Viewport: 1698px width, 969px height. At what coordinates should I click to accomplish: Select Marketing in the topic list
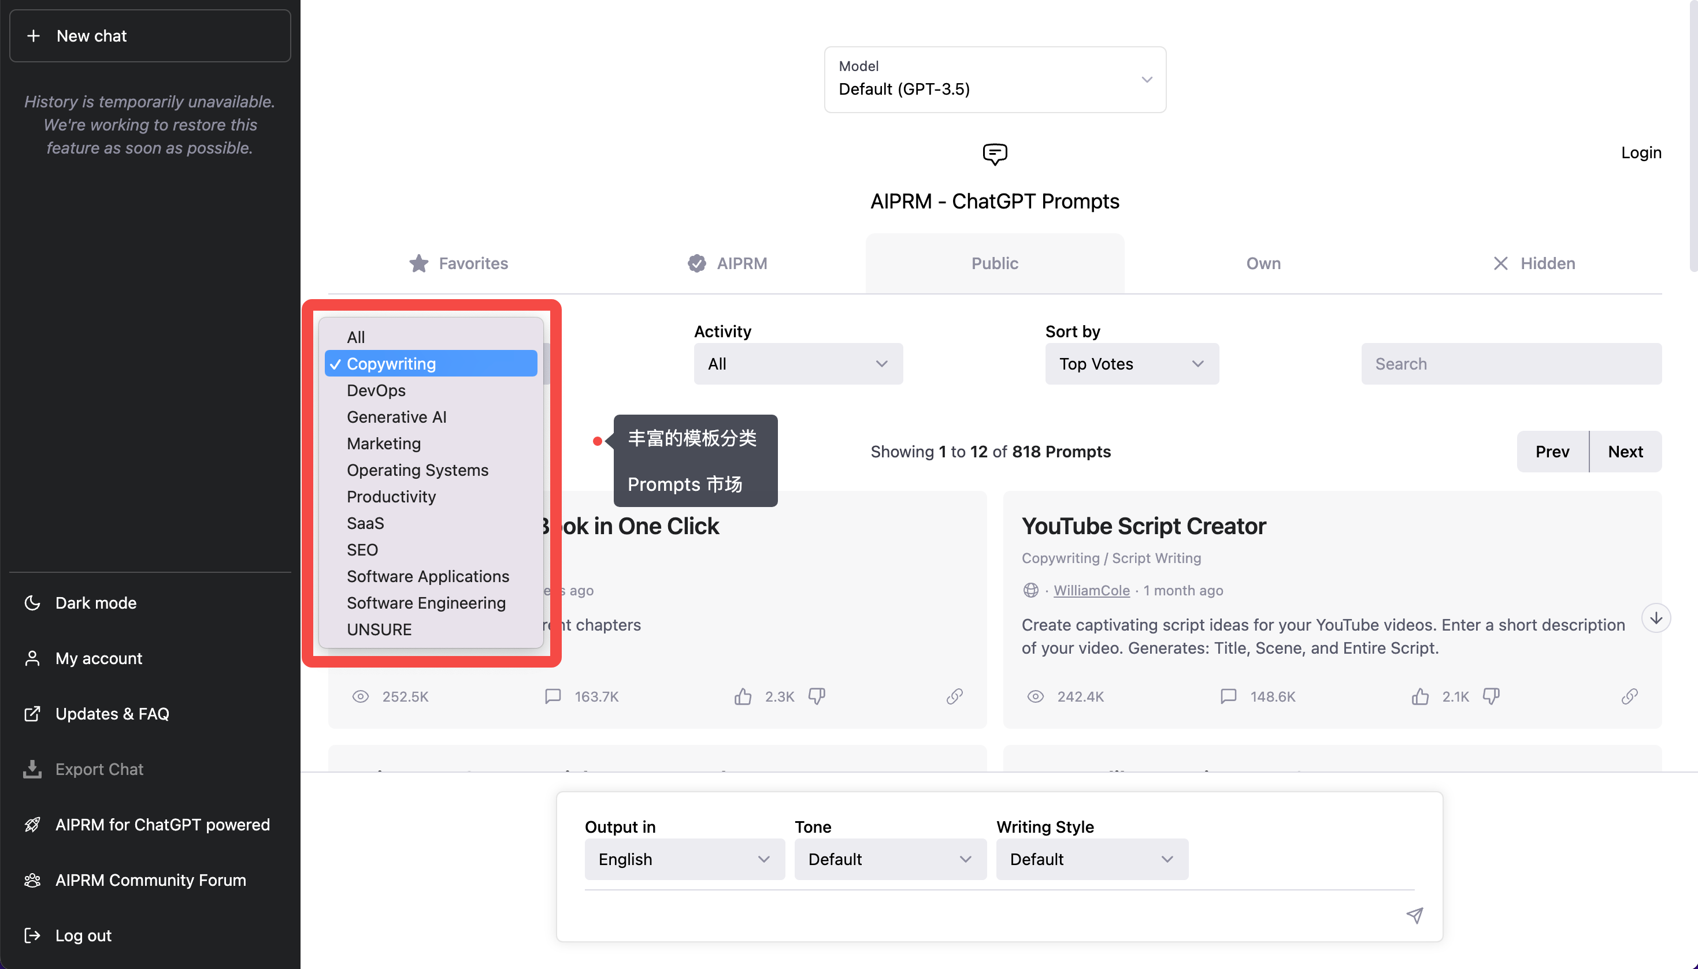point(431,443)
